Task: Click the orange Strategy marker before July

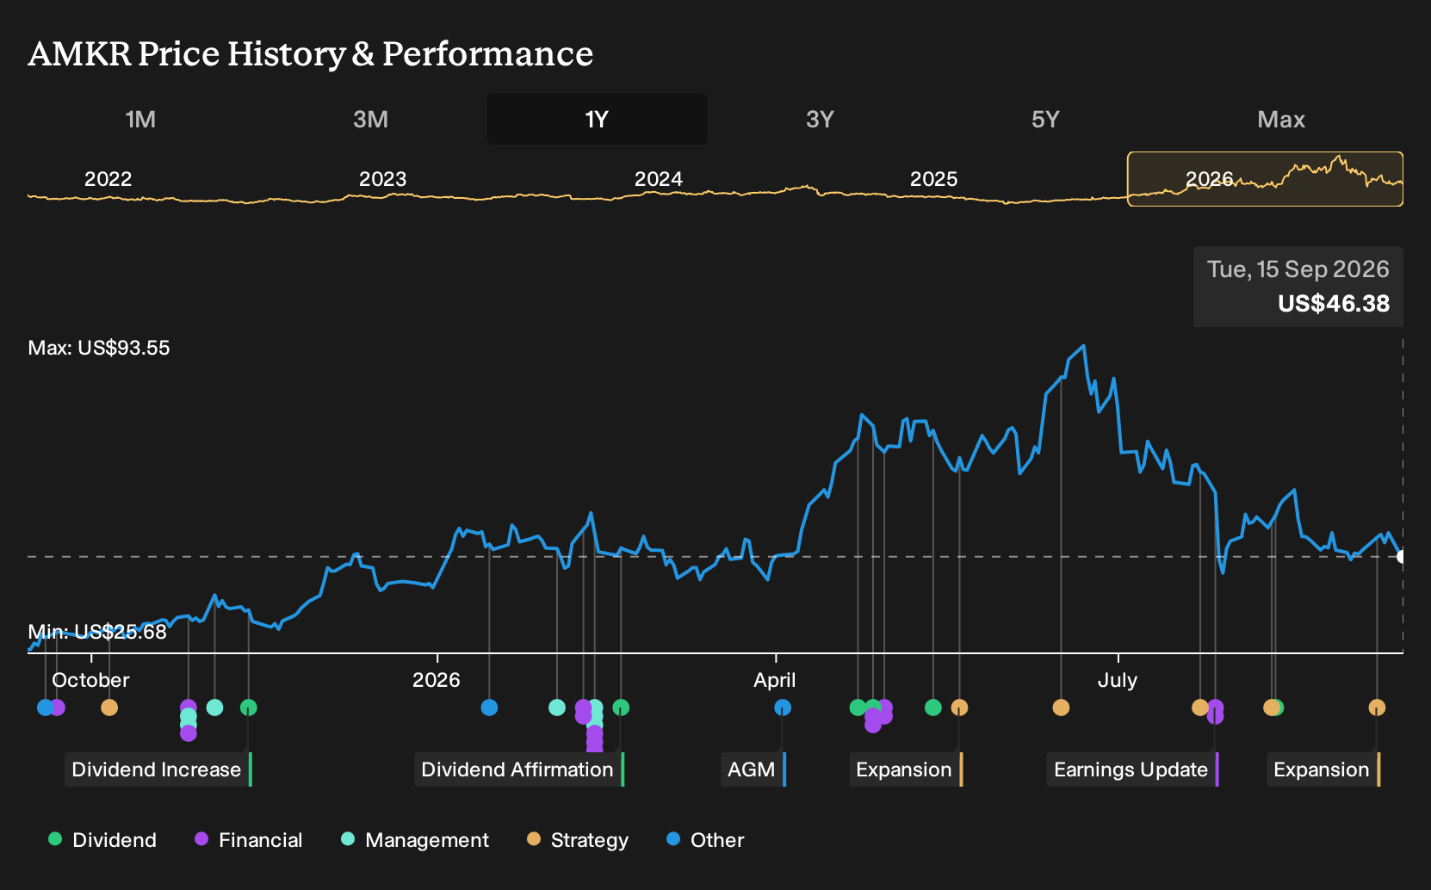Action: click(x=1061, y=708)
